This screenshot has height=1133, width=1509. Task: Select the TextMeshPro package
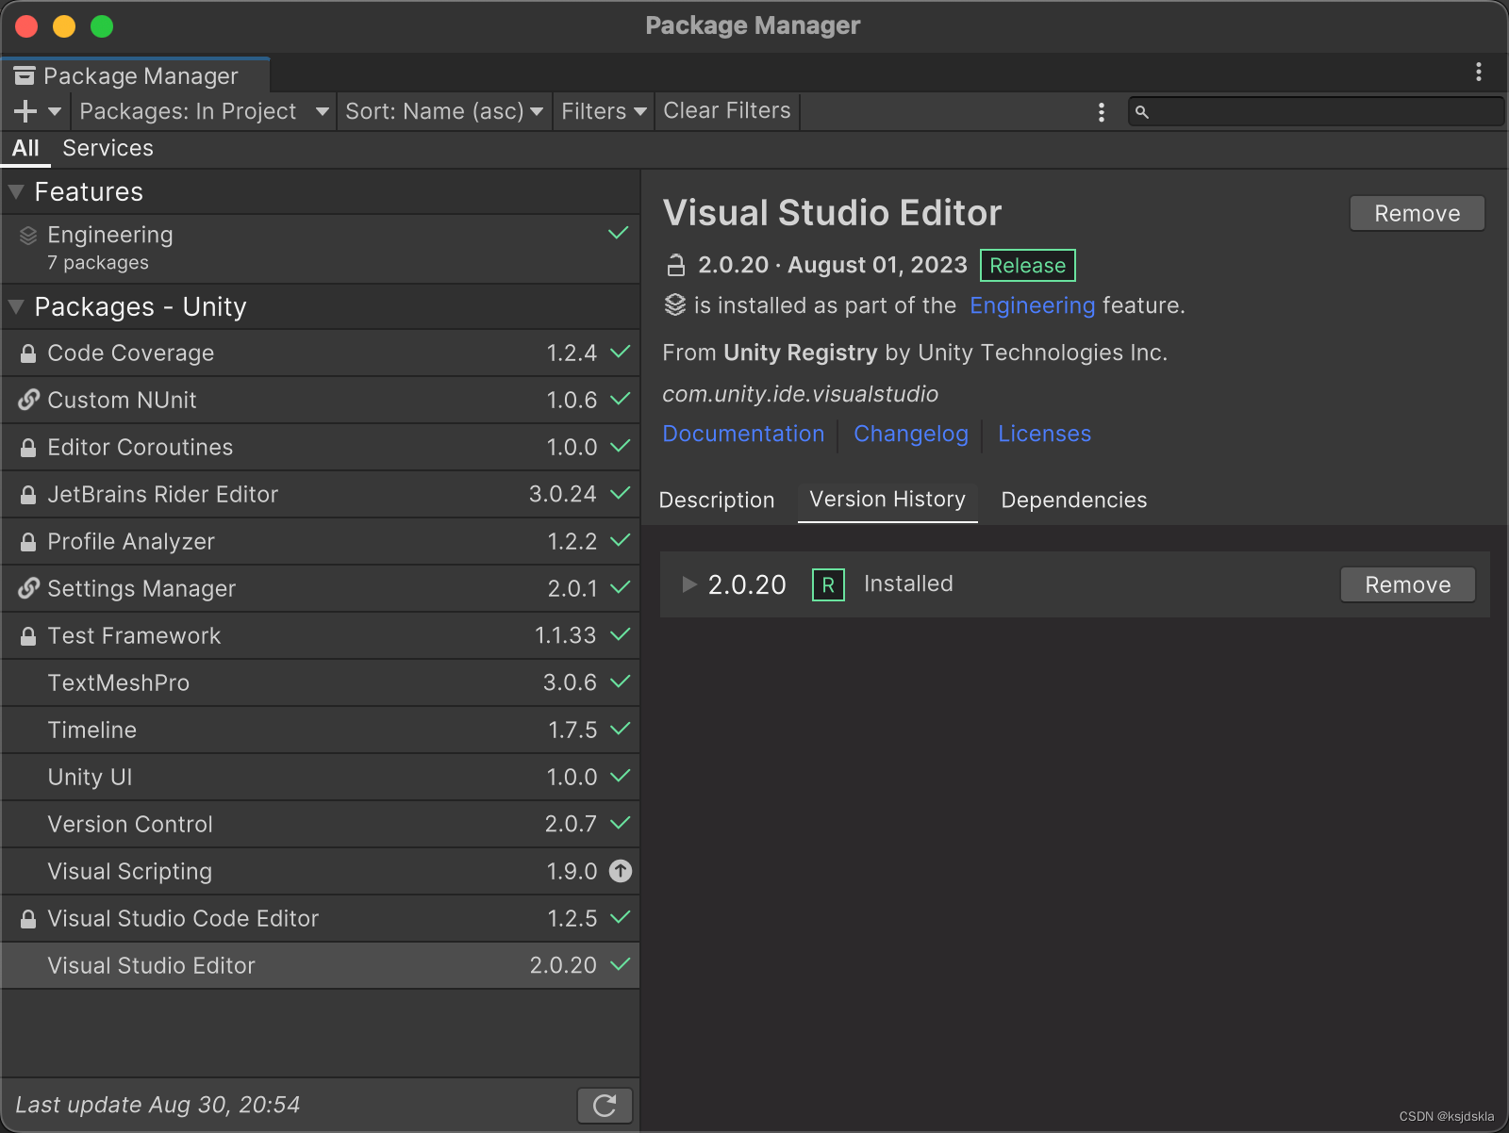pos(321,682)
